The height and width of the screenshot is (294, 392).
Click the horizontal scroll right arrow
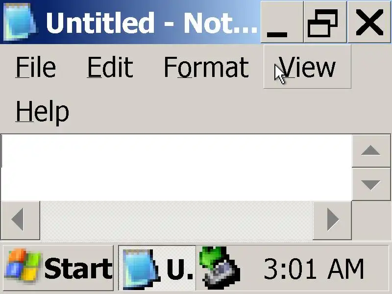pos(332,220)
